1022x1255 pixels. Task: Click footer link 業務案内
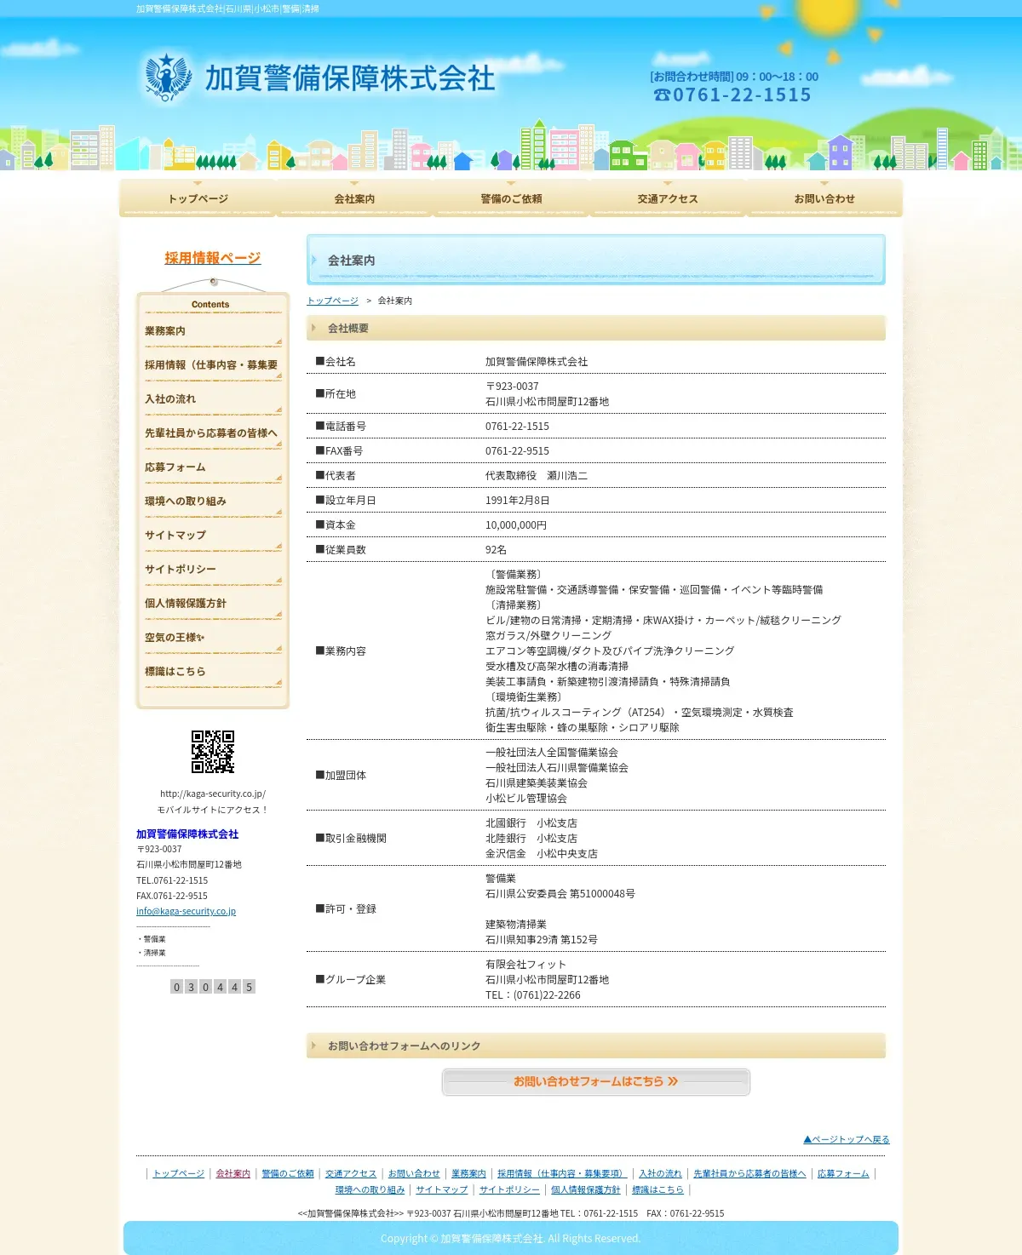(x=468, y=1173)
